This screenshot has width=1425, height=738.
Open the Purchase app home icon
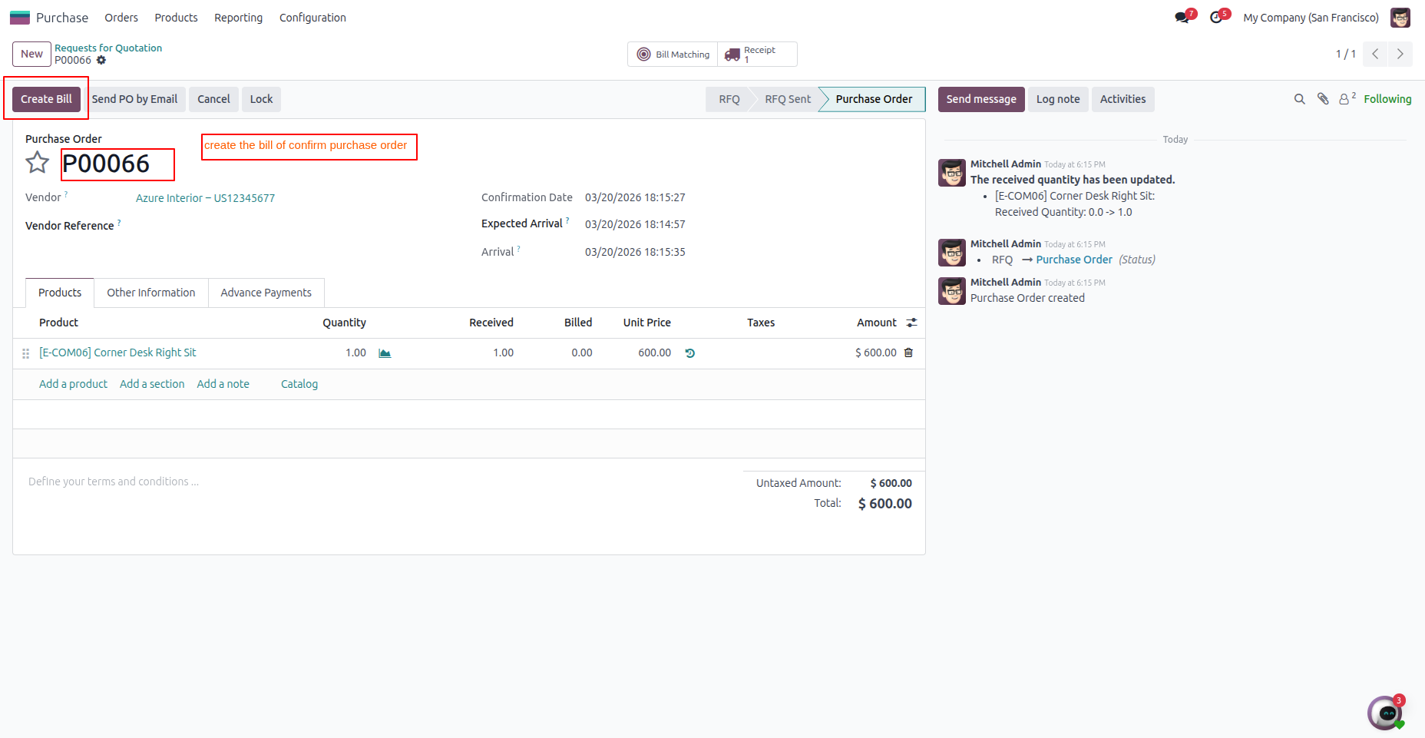[20, 18]
